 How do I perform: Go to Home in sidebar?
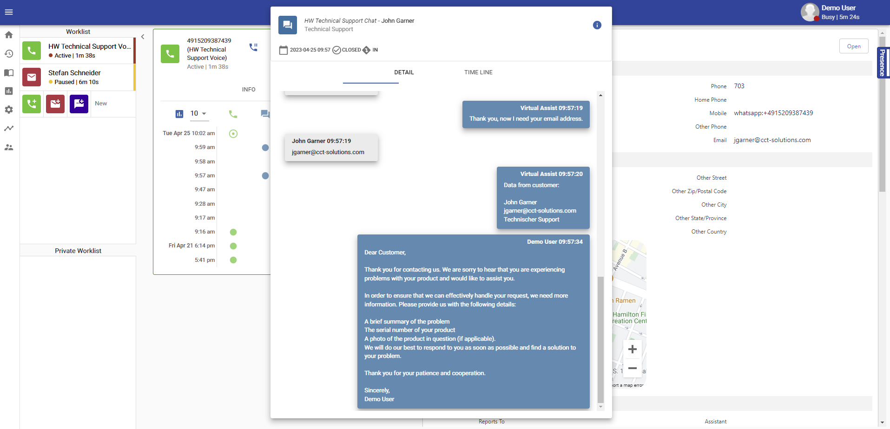point(9,35)
